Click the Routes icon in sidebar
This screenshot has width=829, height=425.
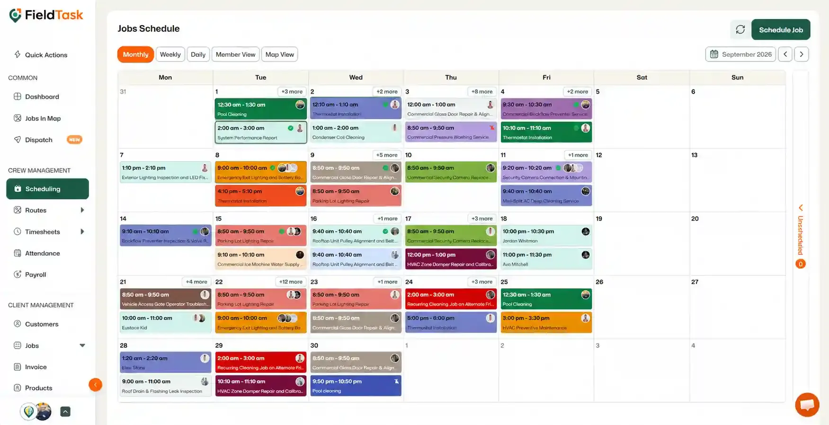click(x=18, y=210)
